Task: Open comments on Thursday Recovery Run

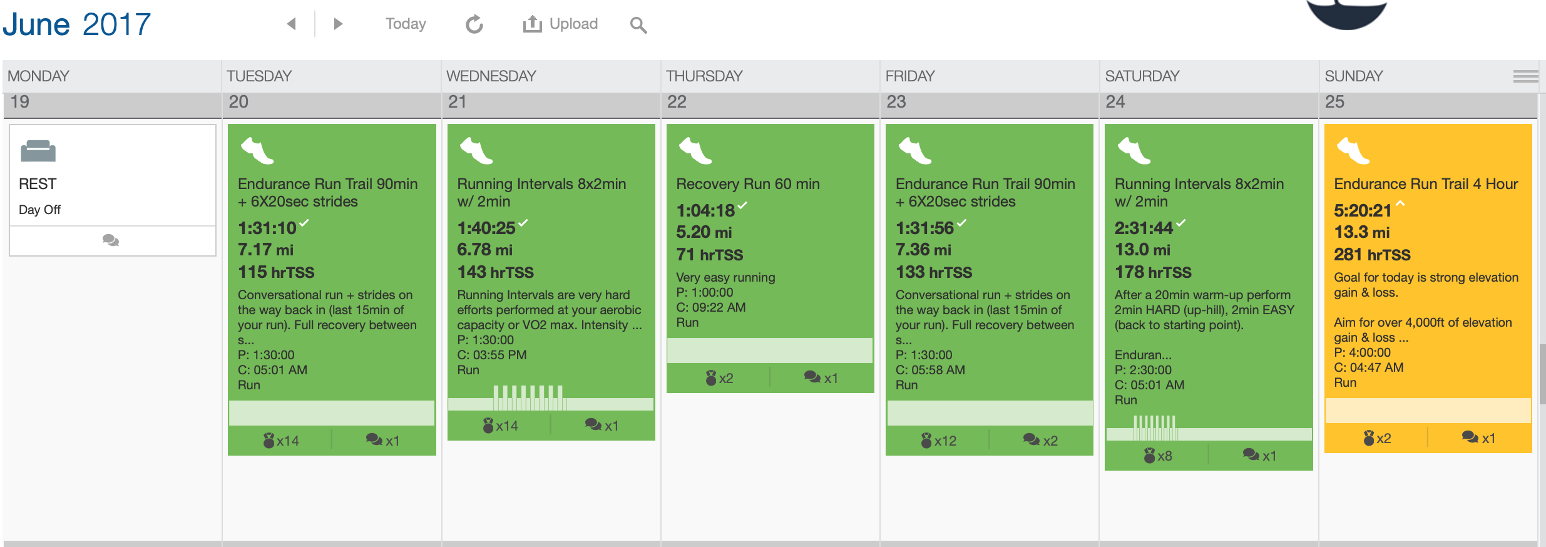Action: click(x=821, y=378)
